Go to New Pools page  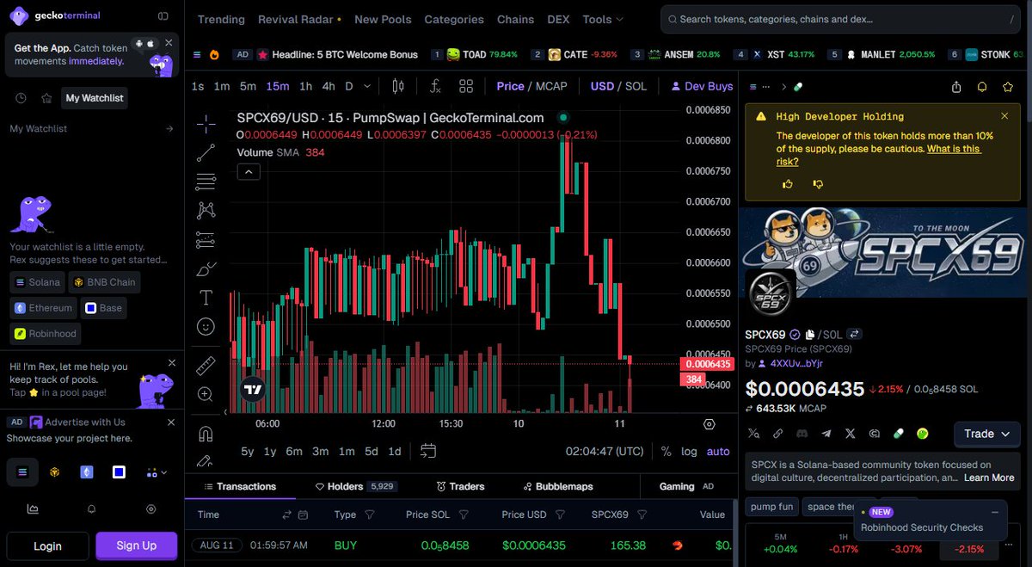(383, 19)
